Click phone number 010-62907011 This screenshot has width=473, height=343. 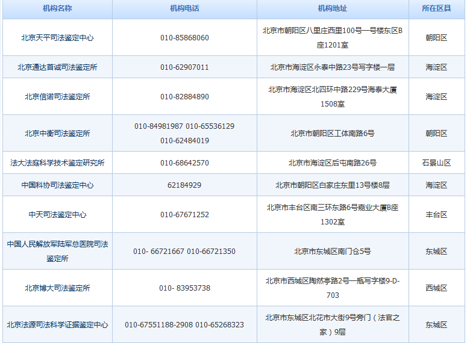pyautogui.click(x=184, y=67)
